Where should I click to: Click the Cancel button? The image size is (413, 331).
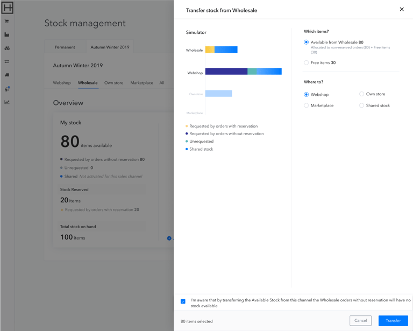coord(360,321)
